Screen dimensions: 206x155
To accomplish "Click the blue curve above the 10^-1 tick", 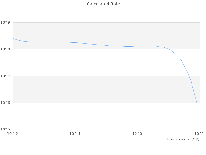I will (75, 42).
